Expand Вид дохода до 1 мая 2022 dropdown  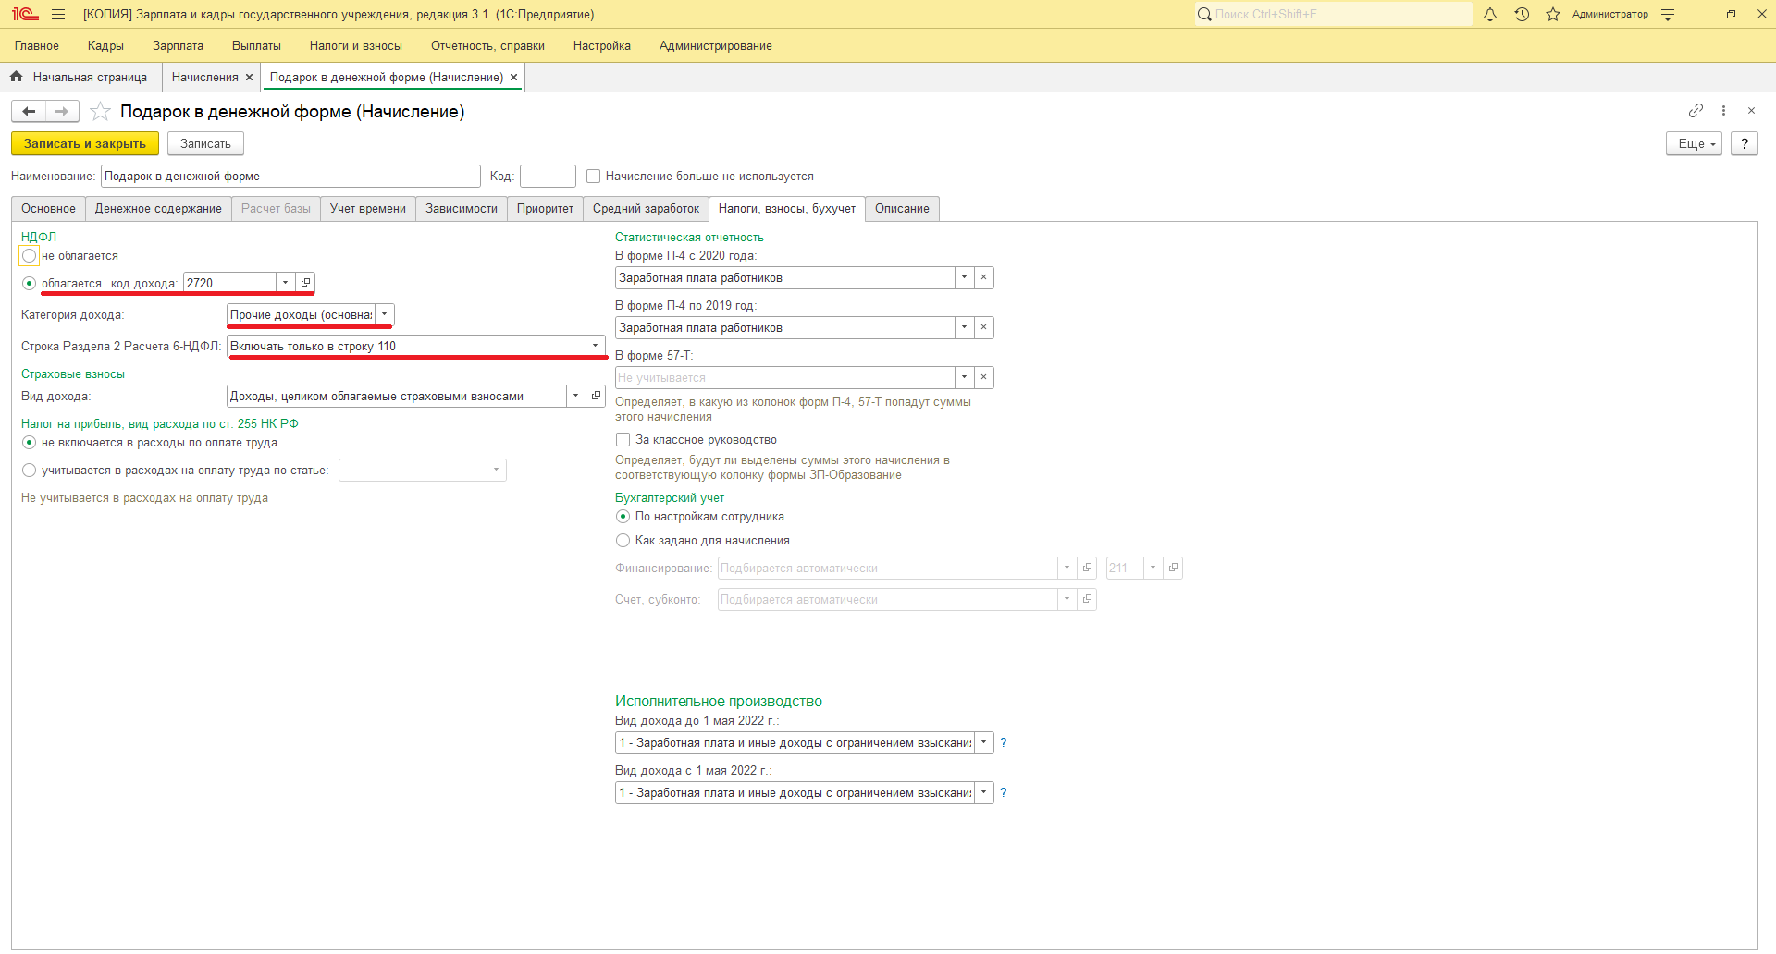tap(984, 742)
